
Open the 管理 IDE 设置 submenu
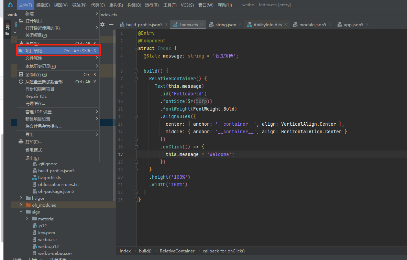(58, 112)
